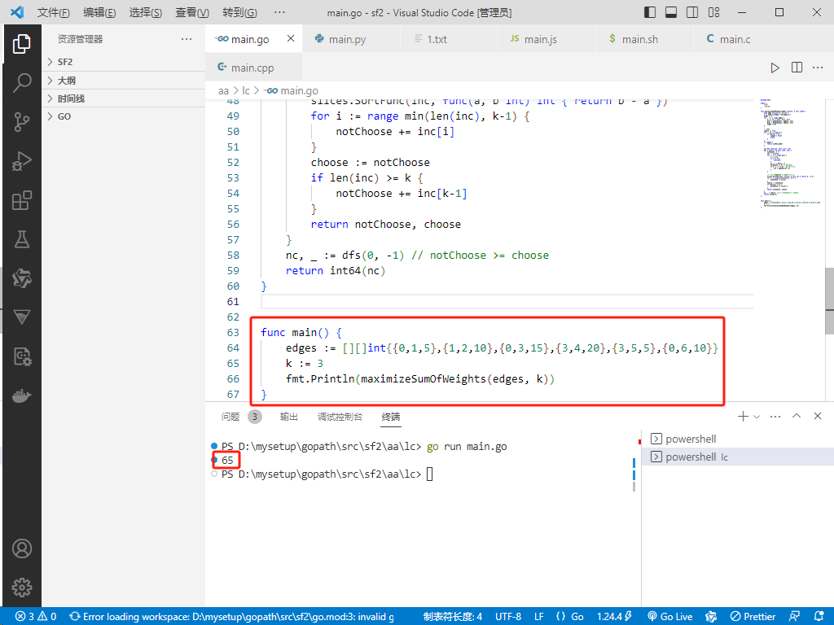Open the Docker view in activity bar
834x625 pixels.
[22, 396]
